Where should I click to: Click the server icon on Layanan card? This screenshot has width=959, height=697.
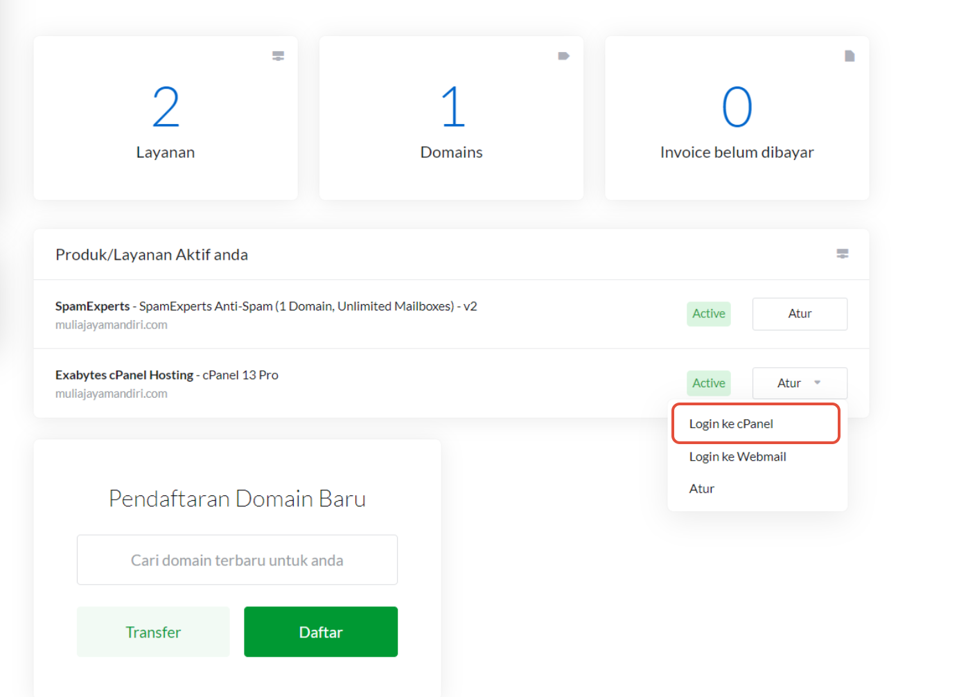[278, 56]
